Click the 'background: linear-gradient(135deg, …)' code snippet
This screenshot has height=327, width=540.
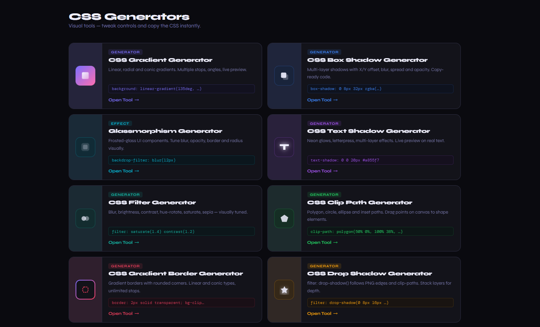(181, 89)
